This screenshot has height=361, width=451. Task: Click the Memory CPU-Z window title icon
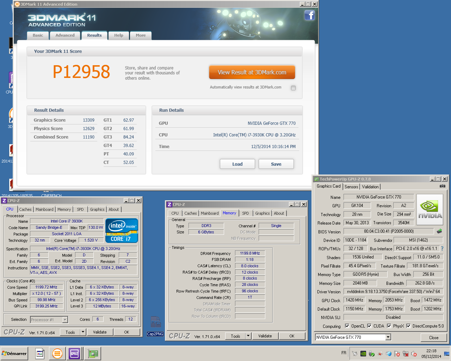[169, 204]
